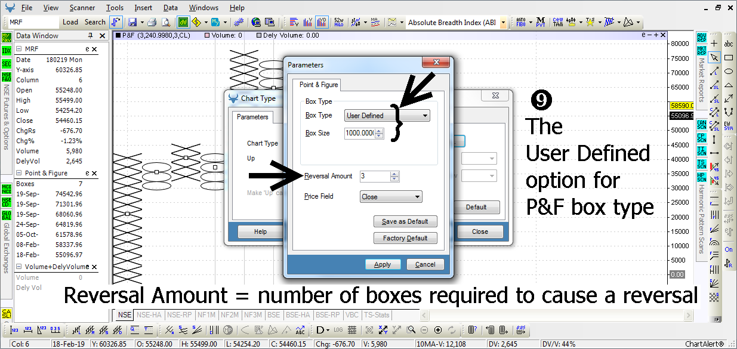Decrease the Reversal Amount value
The width and height of the screenshot is (737, 349).
pyautogui.click(x=394, y=179)
